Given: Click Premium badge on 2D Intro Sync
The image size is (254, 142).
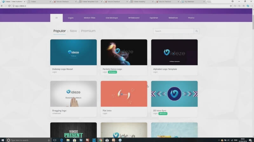Looking at the screenshot, I should [163, 114].
